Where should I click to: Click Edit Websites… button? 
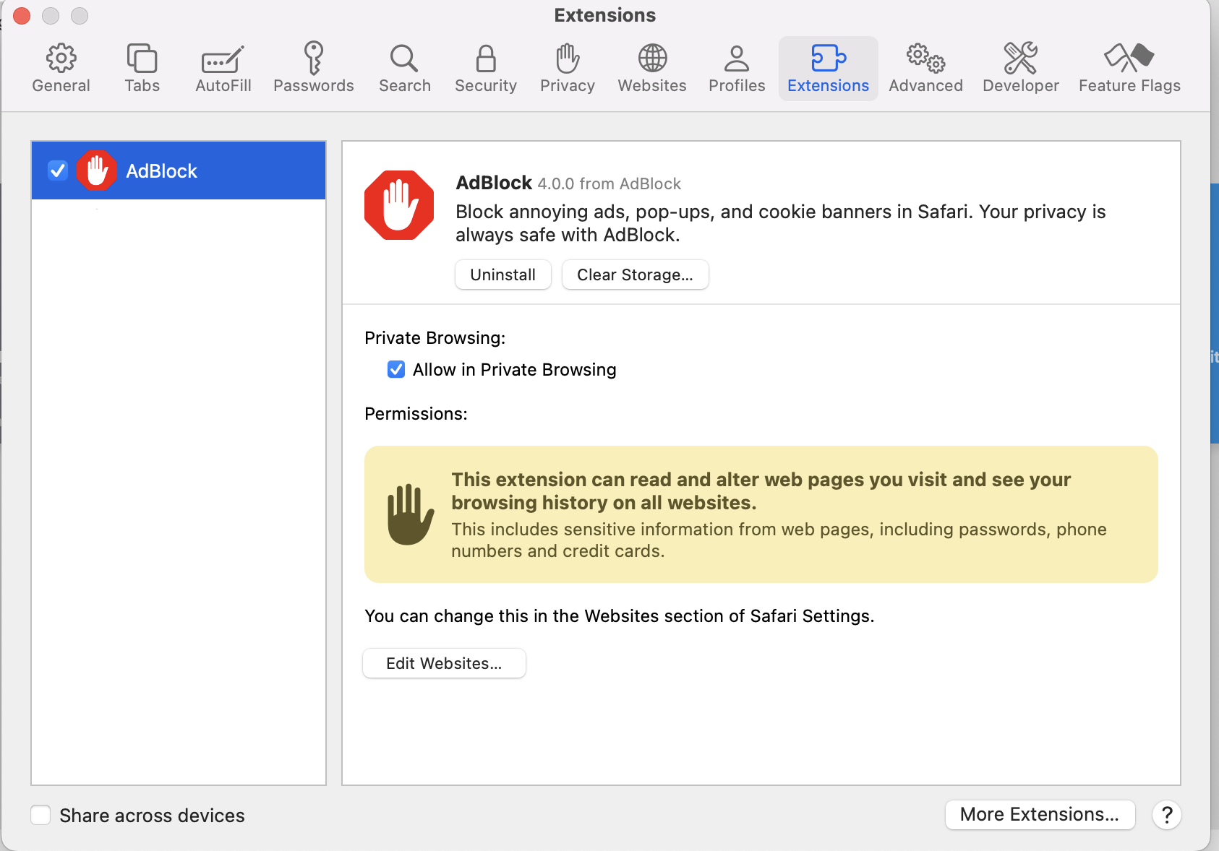click(x=444, y=663)
